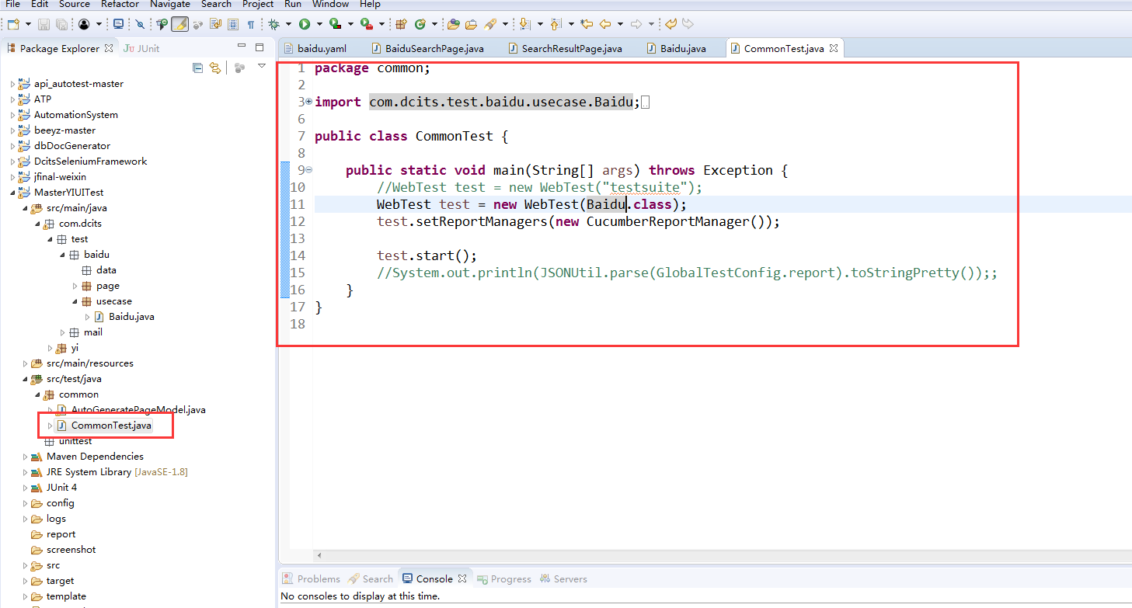Toggle Skip All Breakpoints button
1132x608 pixels.
[139, 25]
